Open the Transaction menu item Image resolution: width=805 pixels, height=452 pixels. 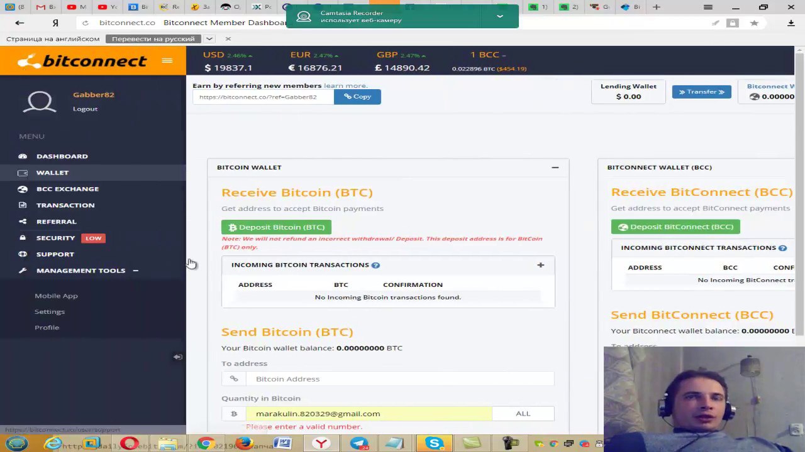click(x=65, y=205)
